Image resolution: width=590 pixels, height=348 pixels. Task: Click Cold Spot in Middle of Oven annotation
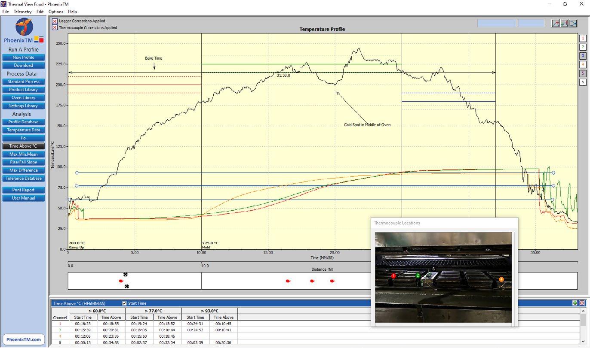[367, 125]
